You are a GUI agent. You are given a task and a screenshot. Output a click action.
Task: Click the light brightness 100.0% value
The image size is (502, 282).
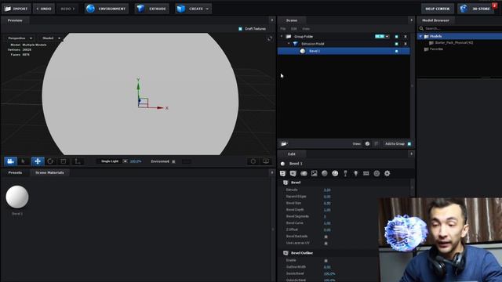click(x=136, y=161)
